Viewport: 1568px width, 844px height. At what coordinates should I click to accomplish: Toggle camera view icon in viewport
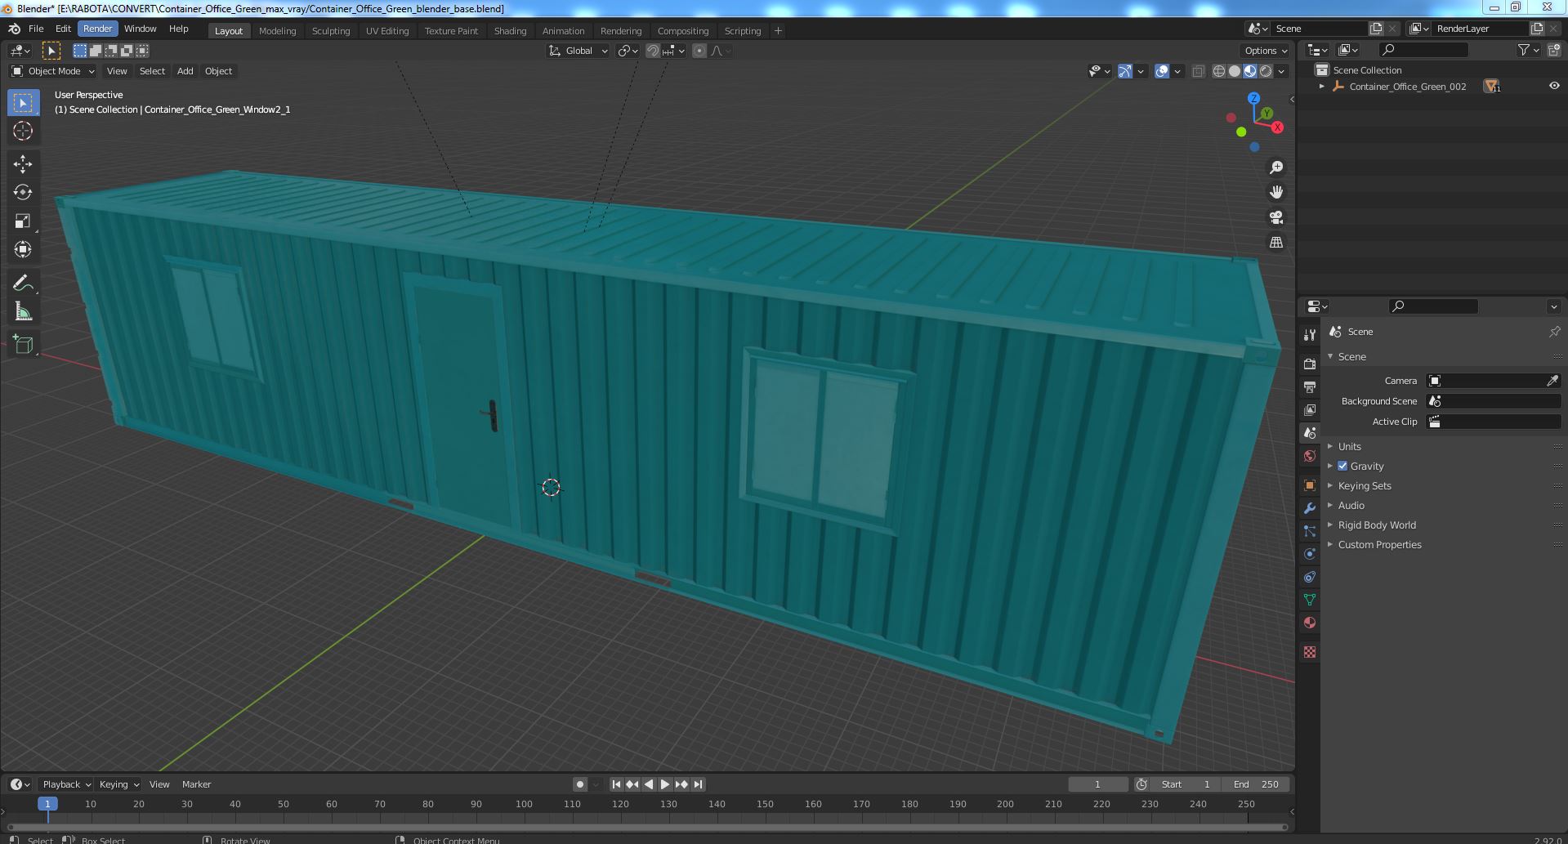tap(1276, 217)
